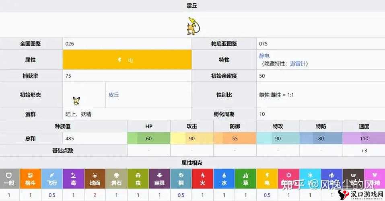385x201 pixels.
Task: Click the 特防 column header
Action: 321,126
